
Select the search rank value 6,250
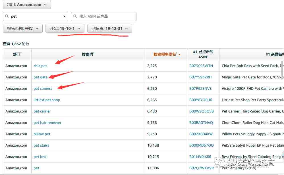152,89
